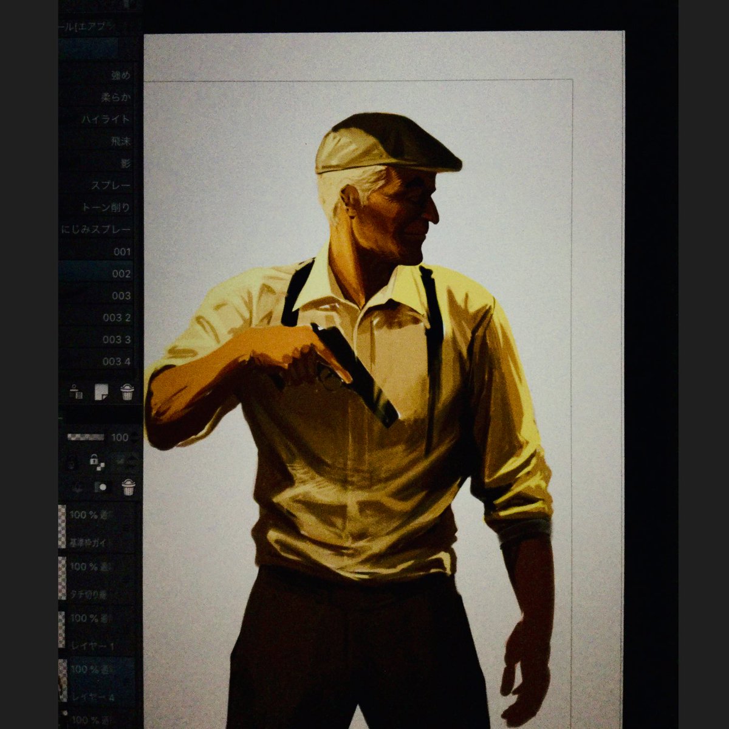Click the duplicate sub tool page icon
This screenshot has width=729, height=729.
[101, 392]
